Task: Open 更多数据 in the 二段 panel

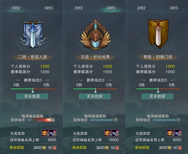Action: click(32, 96)
